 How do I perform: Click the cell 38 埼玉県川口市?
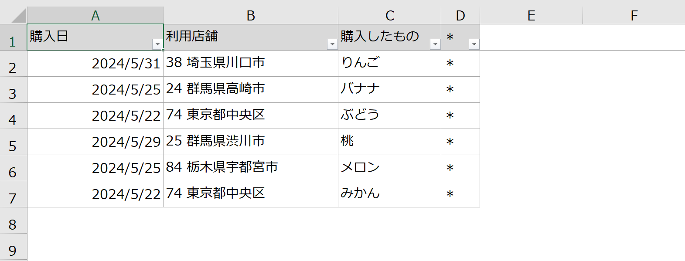coord(251,64)
